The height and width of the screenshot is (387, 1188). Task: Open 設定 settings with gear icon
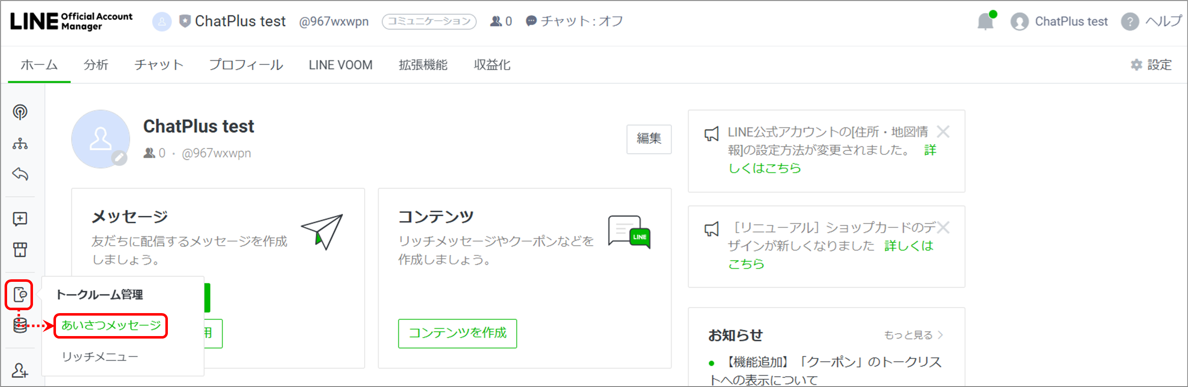[1151, 65]
